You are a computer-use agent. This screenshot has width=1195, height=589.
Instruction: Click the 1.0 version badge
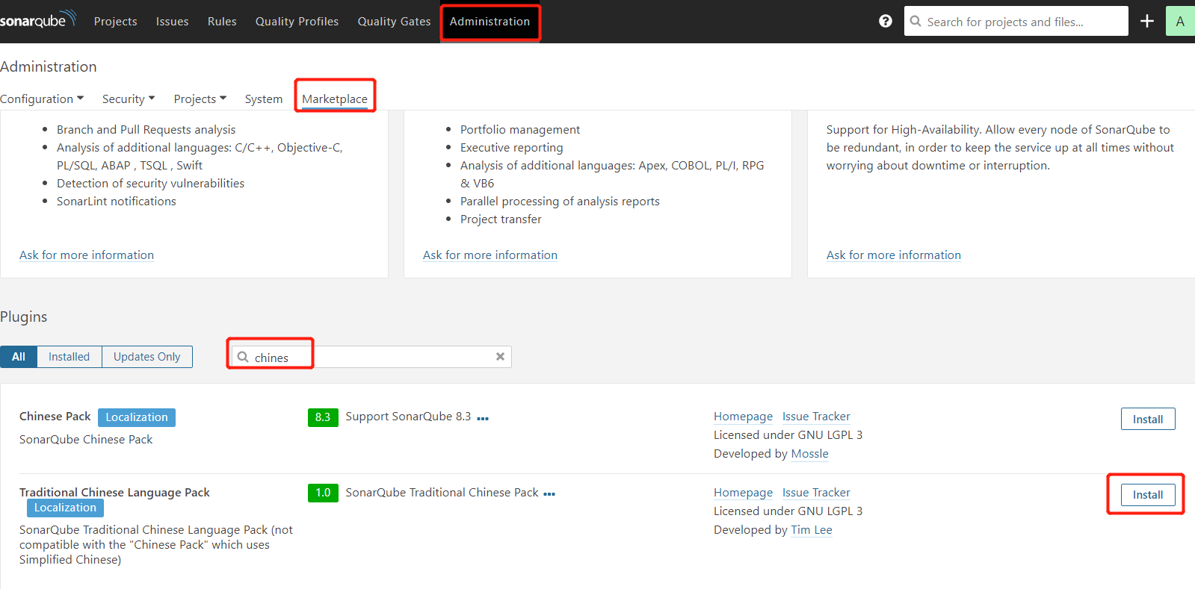tap(323, 493)
